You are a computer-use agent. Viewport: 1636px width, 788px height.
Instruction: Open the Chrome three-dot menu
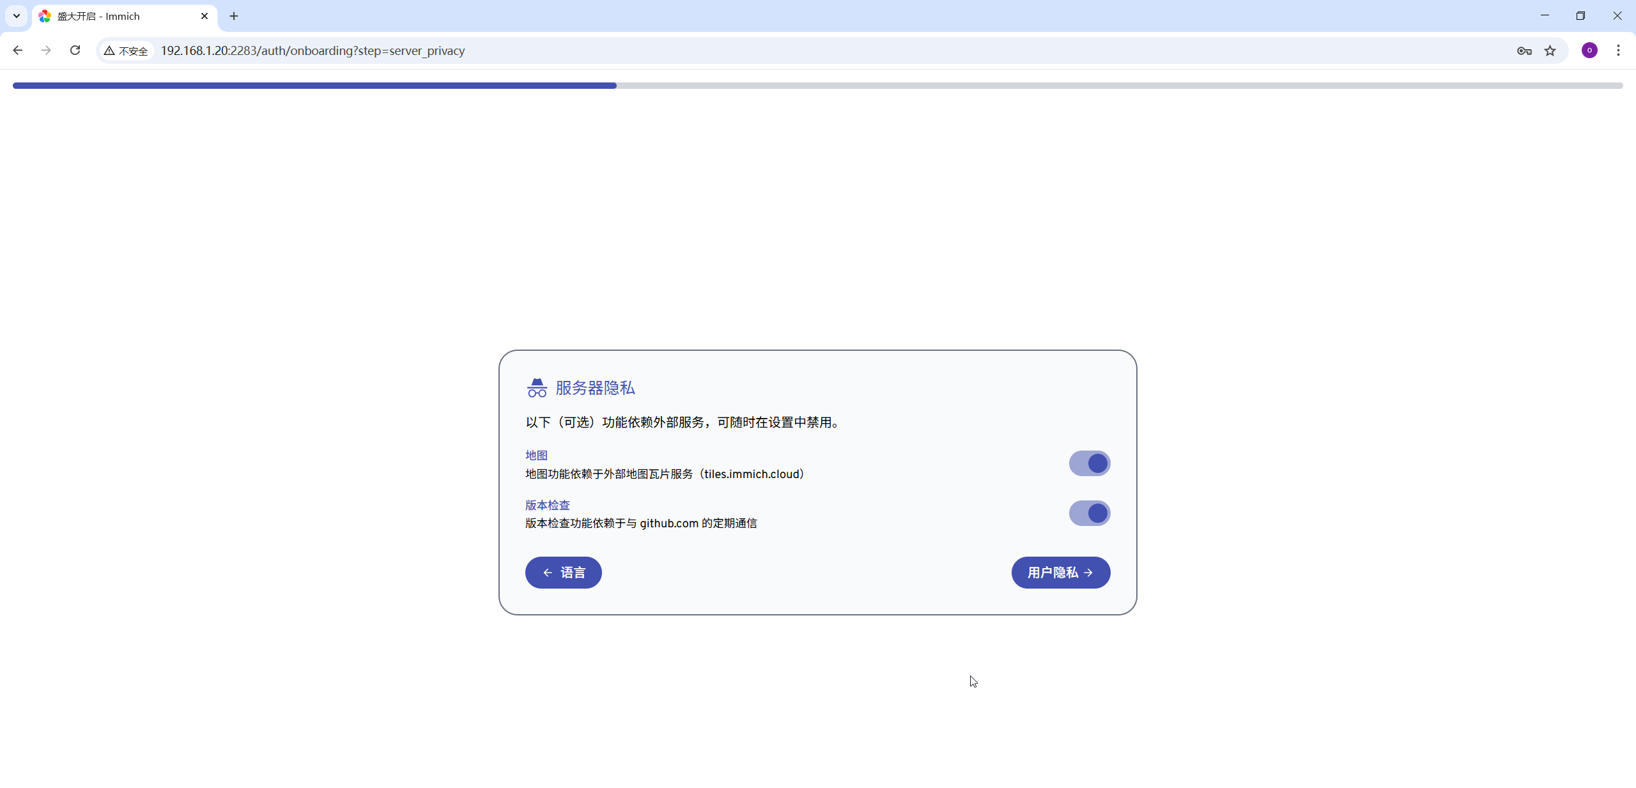coord(1619,50)
